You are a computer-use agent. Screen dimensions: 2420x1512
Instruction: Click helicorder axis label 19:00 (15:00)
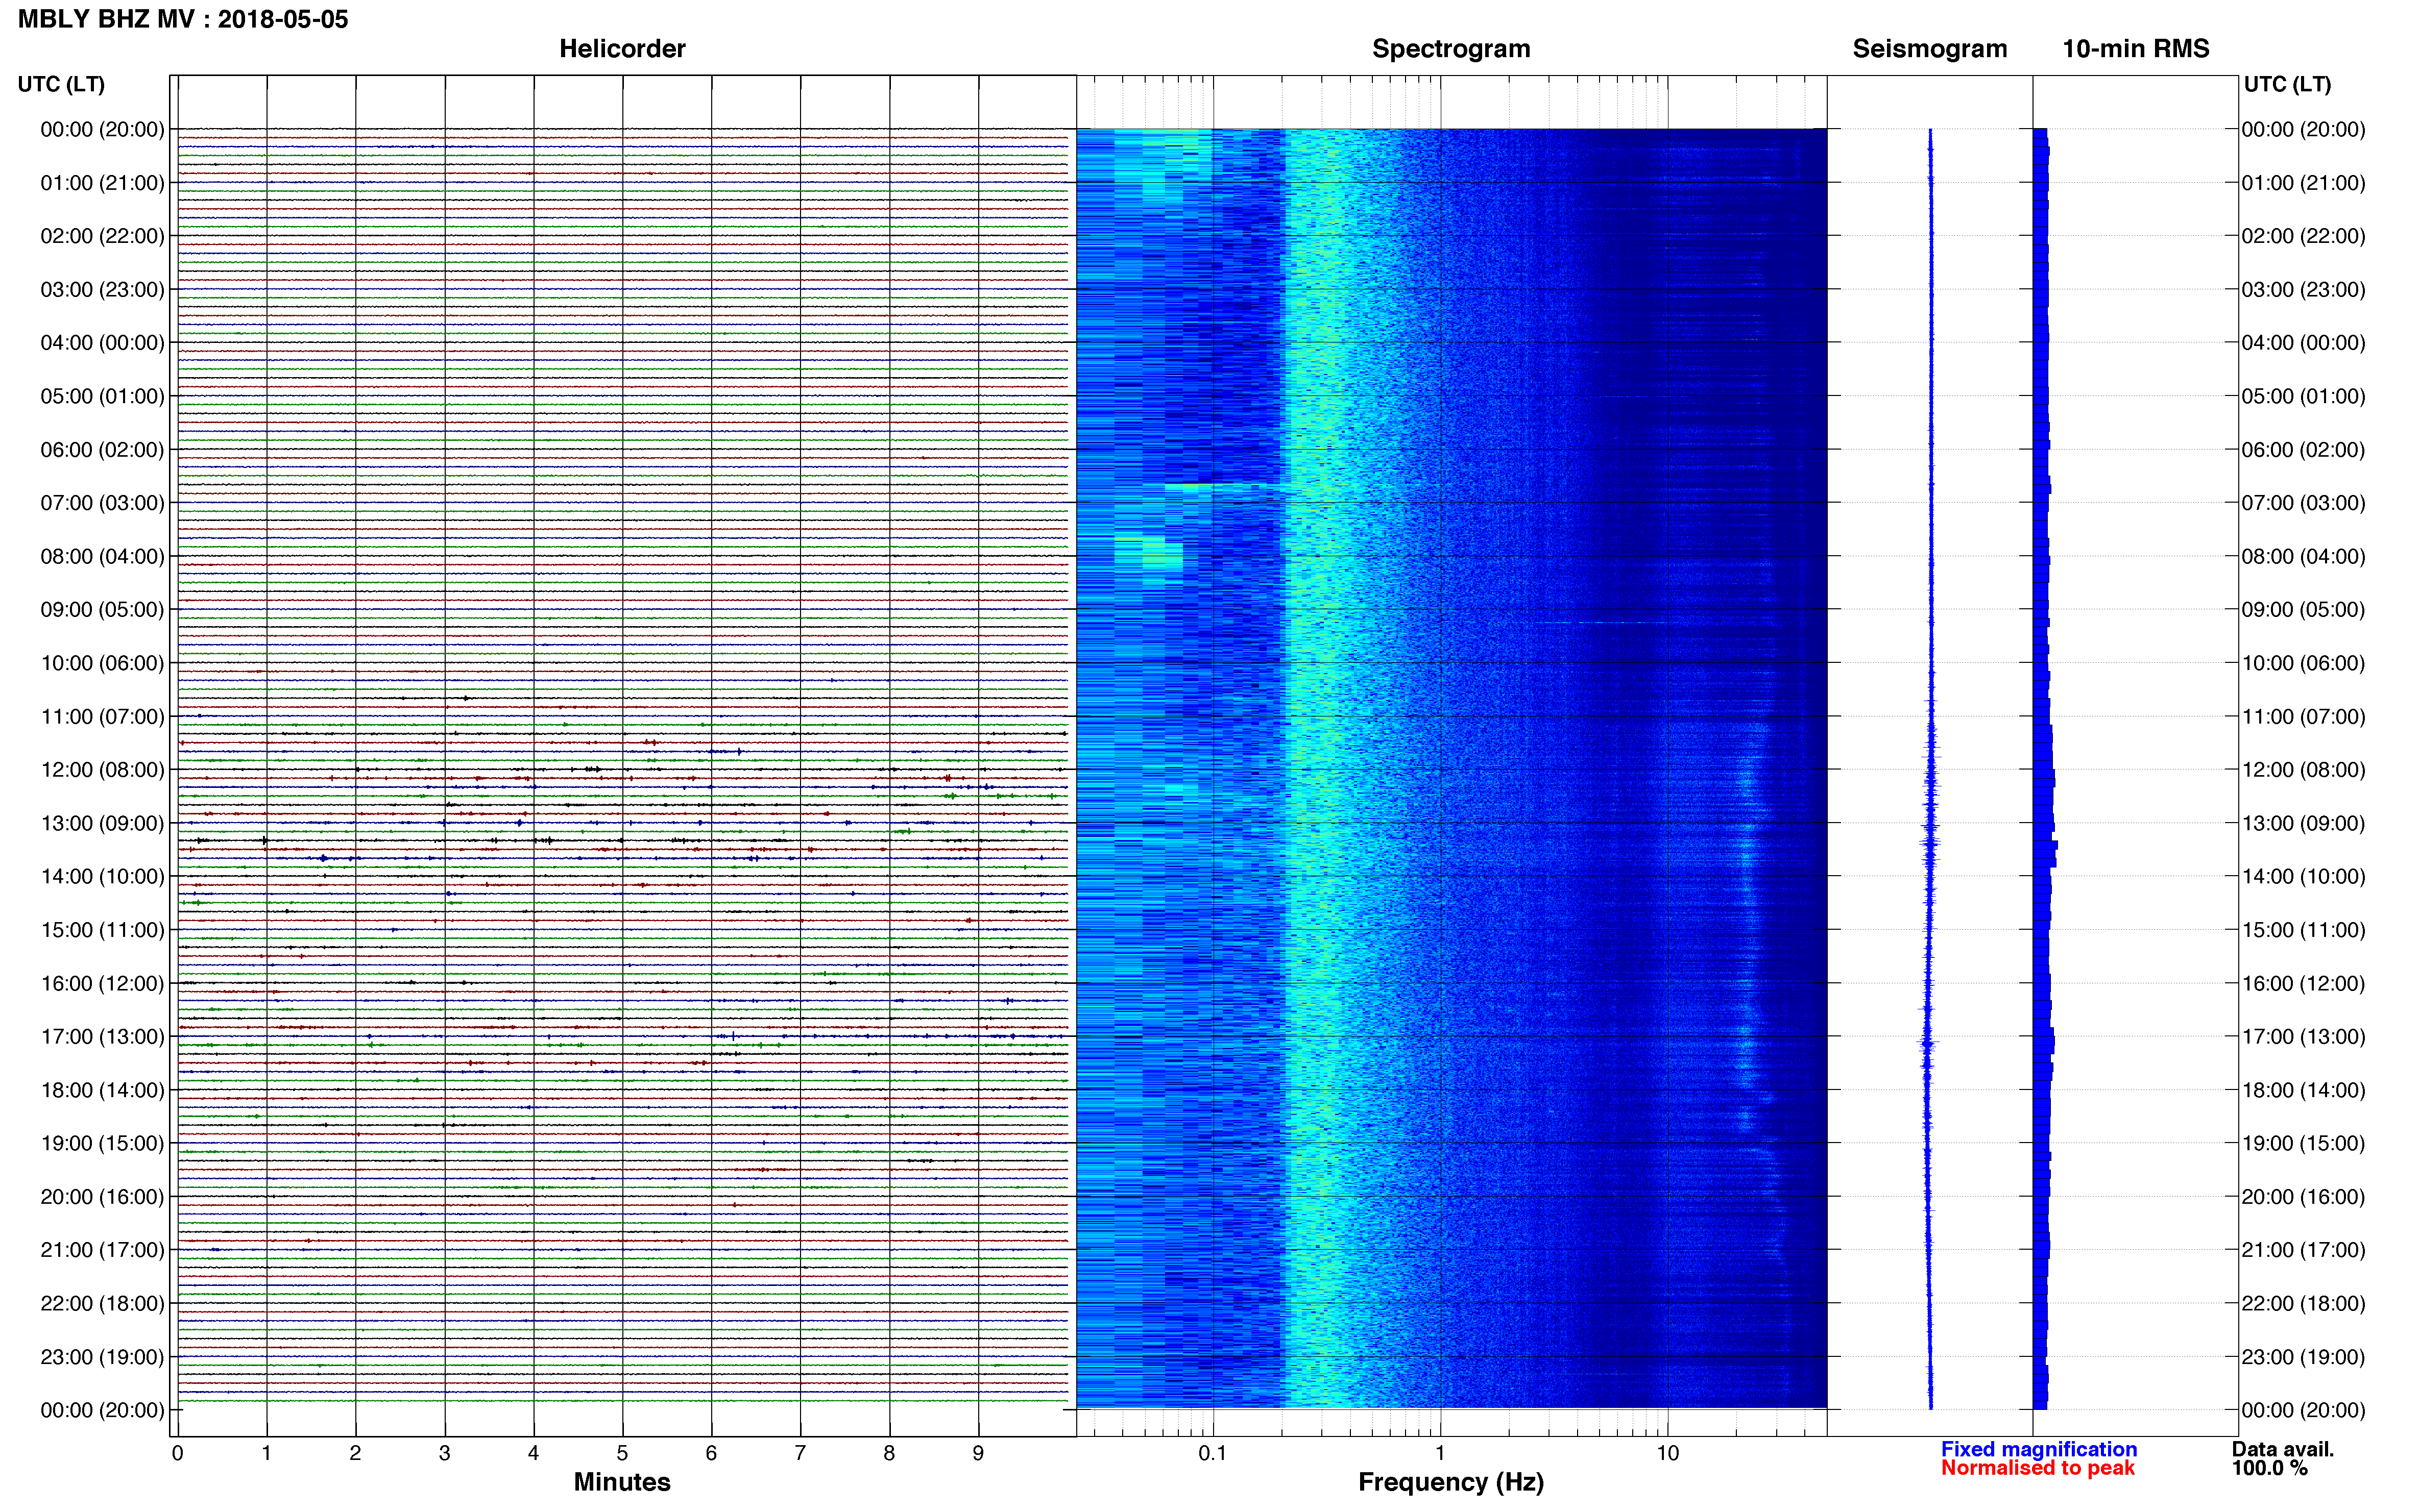coord(102,1143)
